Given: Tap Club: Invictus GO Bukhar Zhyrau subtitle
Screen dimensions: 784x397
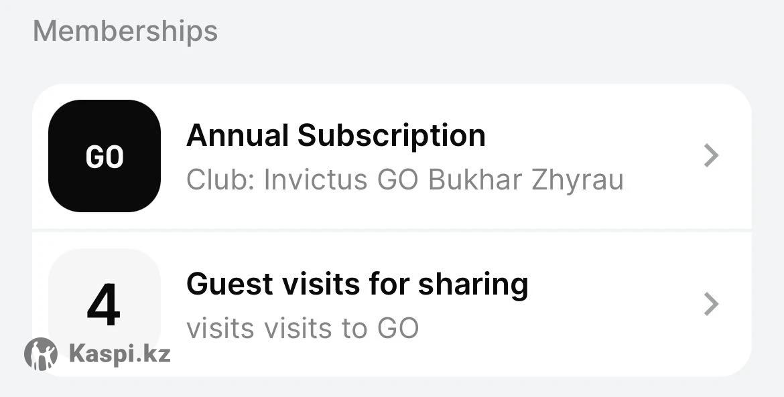Looking at the screenshot, I should (x=405, y=179).
